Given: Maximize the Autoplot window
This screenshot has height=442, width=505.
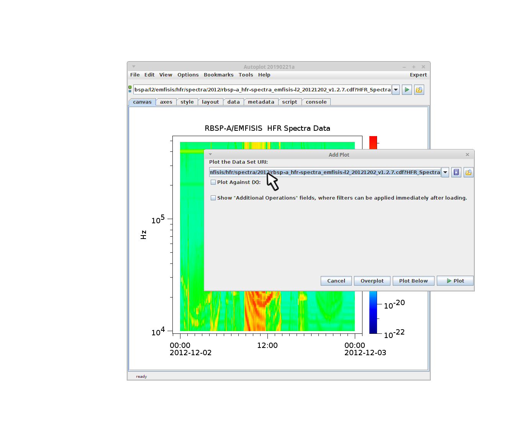Looking at the screenshot, I should click(414, 67).
